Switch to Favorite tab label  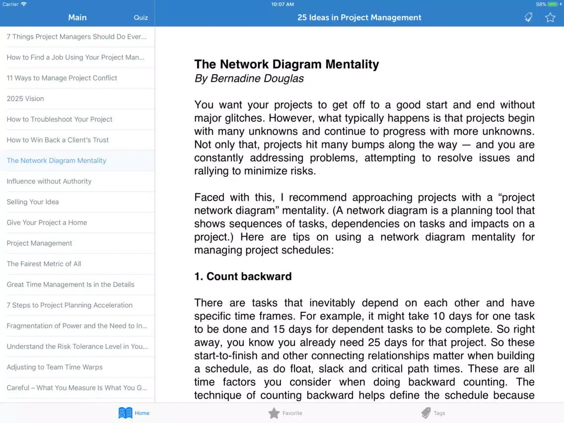point(292,413)
